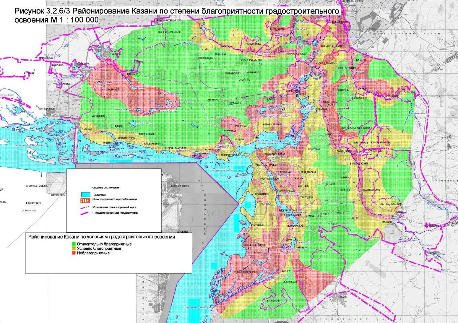Click the 'Сухая Река' map label
This screenshot has width=458, height=323.
[x=254, y=43]
